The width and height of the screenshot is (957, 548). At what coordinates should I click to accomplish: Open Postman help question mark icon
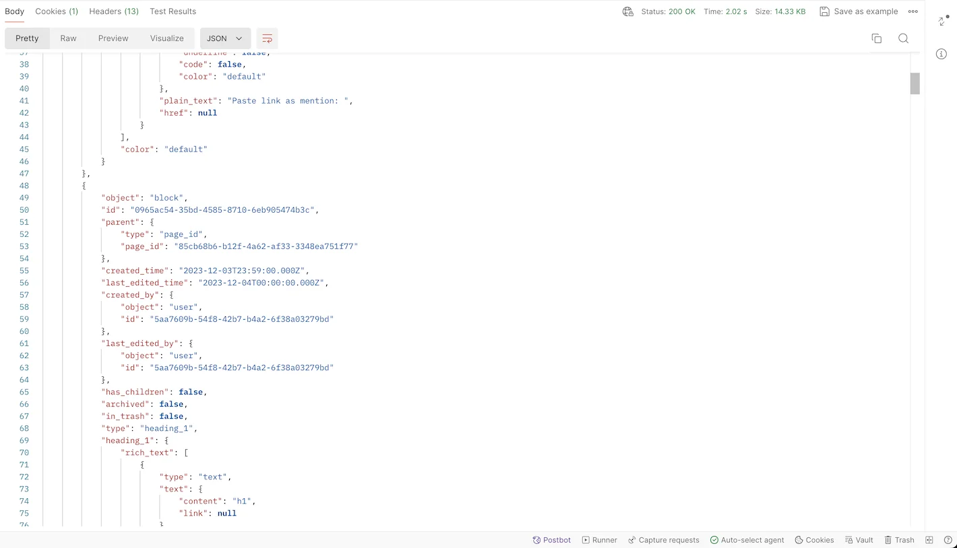pyautogui.click(x=948, y=540)
